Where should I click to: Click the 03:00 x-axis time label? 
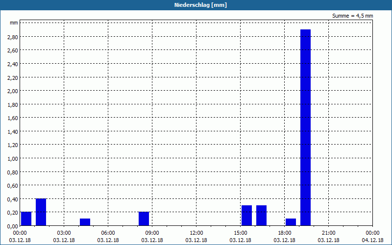coord(64,233)
